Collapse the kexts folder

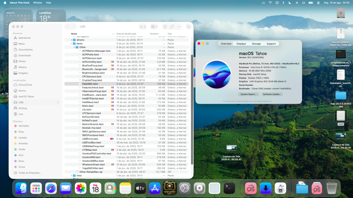[72, 44]
